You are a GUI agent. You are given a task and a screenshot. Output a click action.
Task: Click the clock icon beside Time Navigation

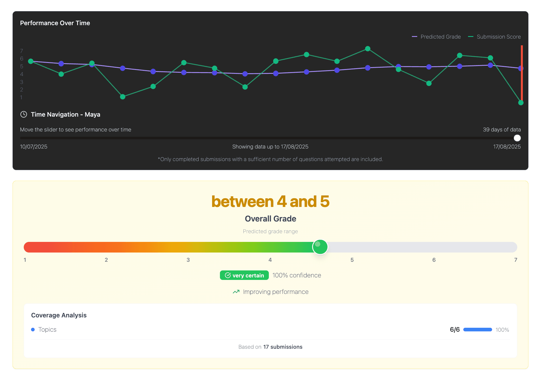pos(24,114)
